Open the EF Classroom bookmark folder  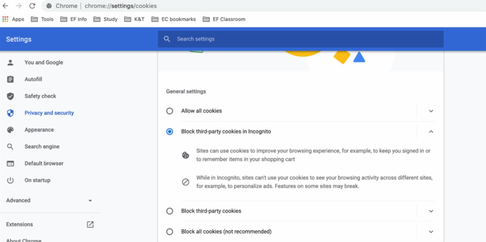click(x=224, y=19)
